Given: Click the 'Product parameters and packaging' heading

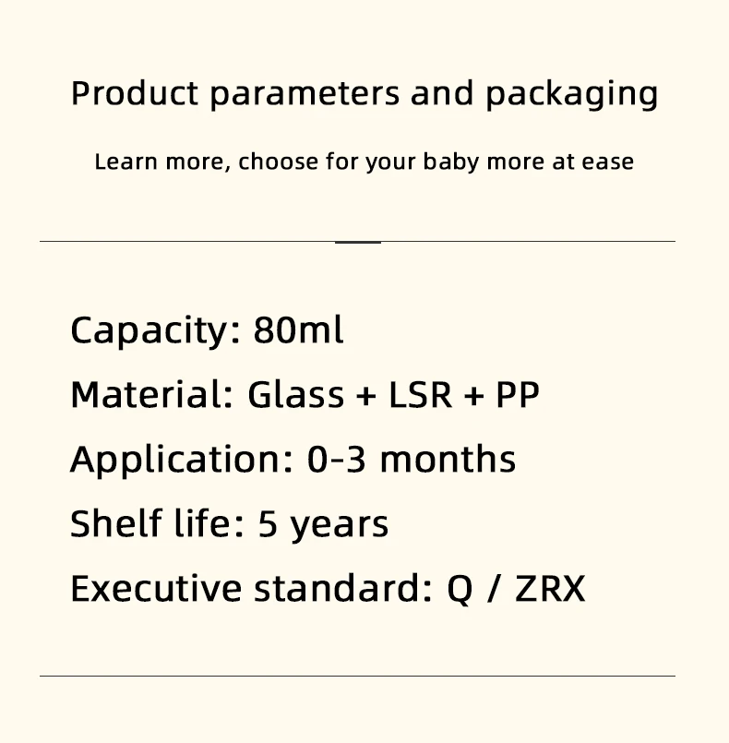Looking at the screenshot, I should click(x=364, y=94).
